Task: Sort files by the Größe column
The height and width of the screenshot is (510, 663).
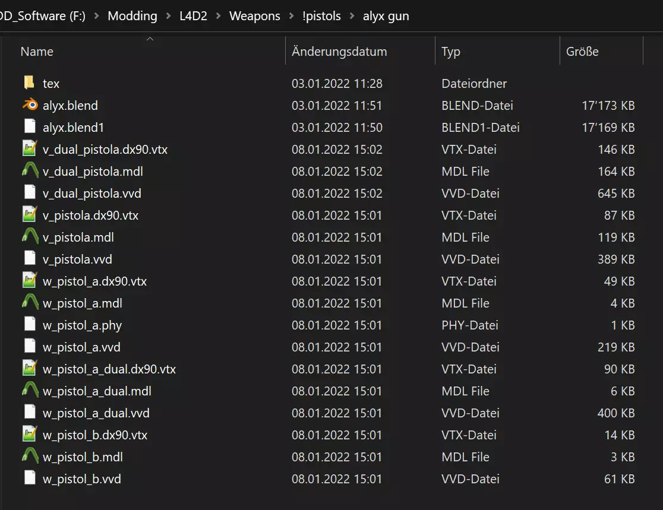Action: click(582, 52)
